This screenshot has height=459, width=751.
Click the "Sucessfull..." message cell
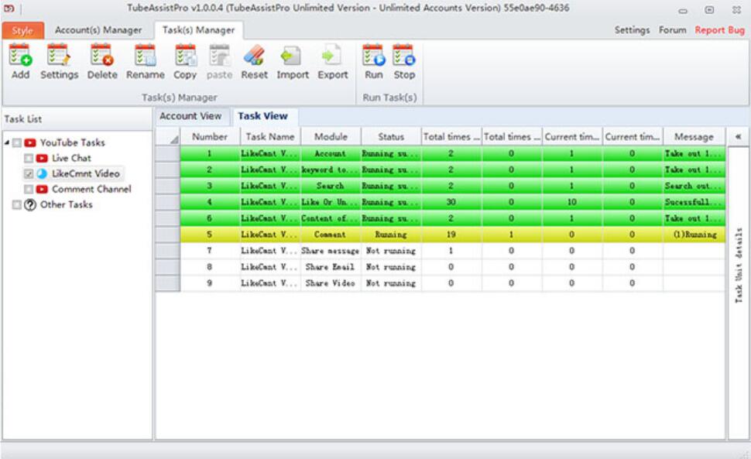694,202
